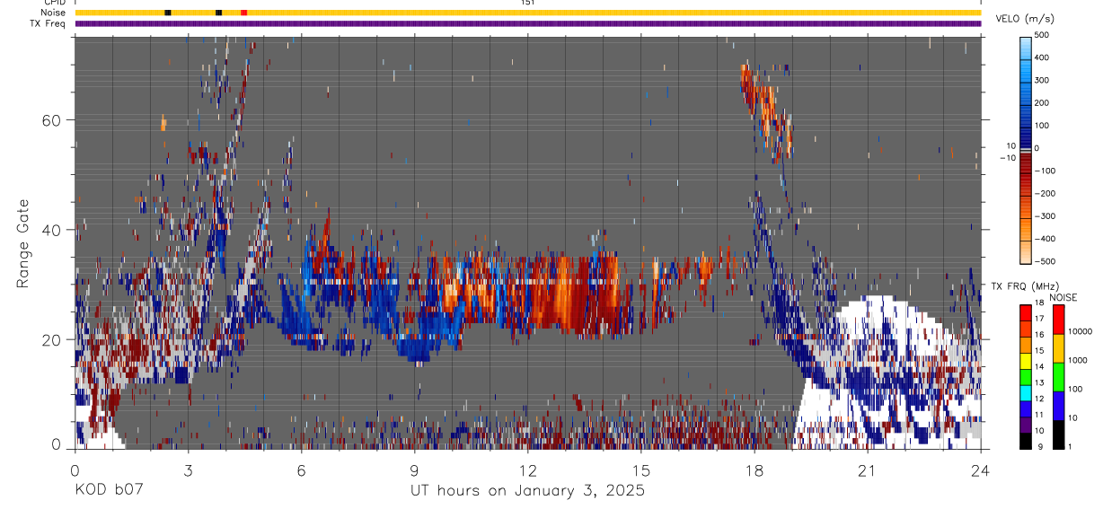Pick the green 100–1000 swatch in NOISE legend
Image resolution: width=1103 pixels, height=509 pixels.
[1057, 377]
